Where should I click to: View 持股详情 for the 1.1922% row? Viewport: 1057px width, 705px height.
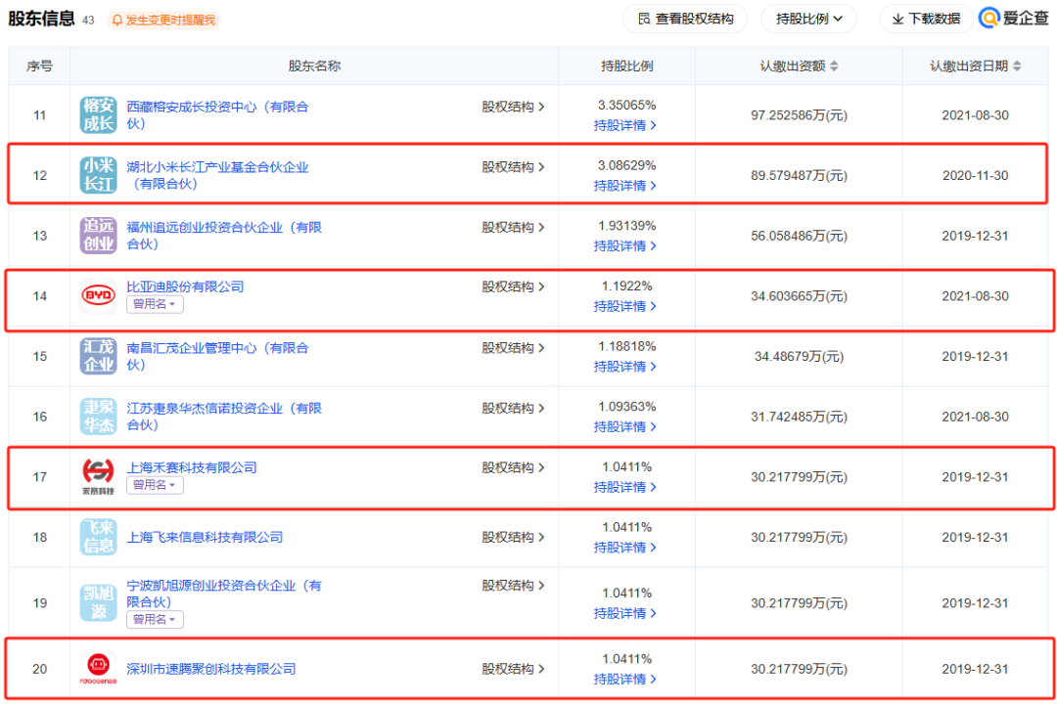pyautogui.click(x=624, y=306)
